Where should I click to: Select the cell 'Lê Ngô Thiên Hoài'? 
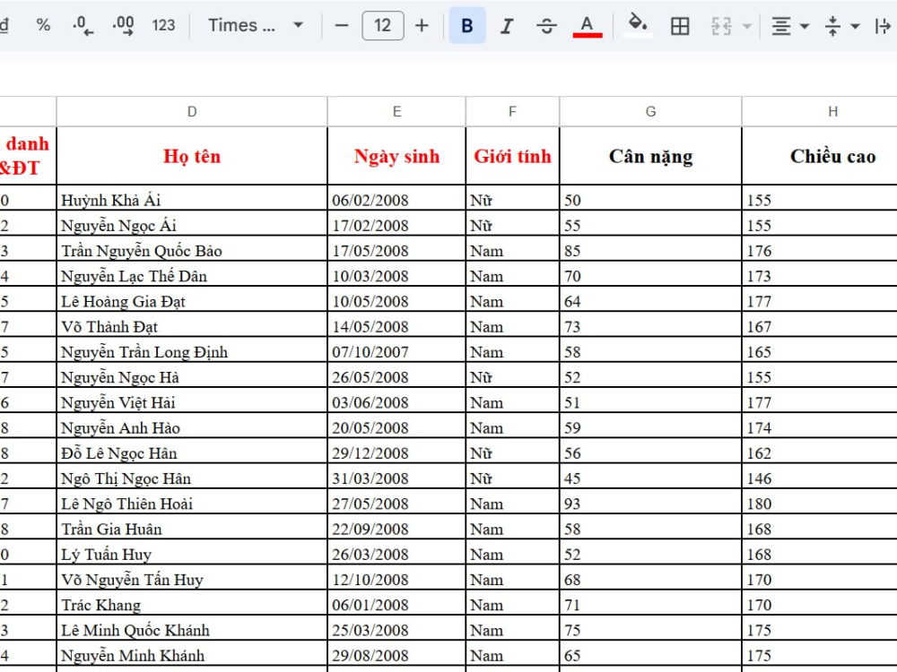(192, 501)
